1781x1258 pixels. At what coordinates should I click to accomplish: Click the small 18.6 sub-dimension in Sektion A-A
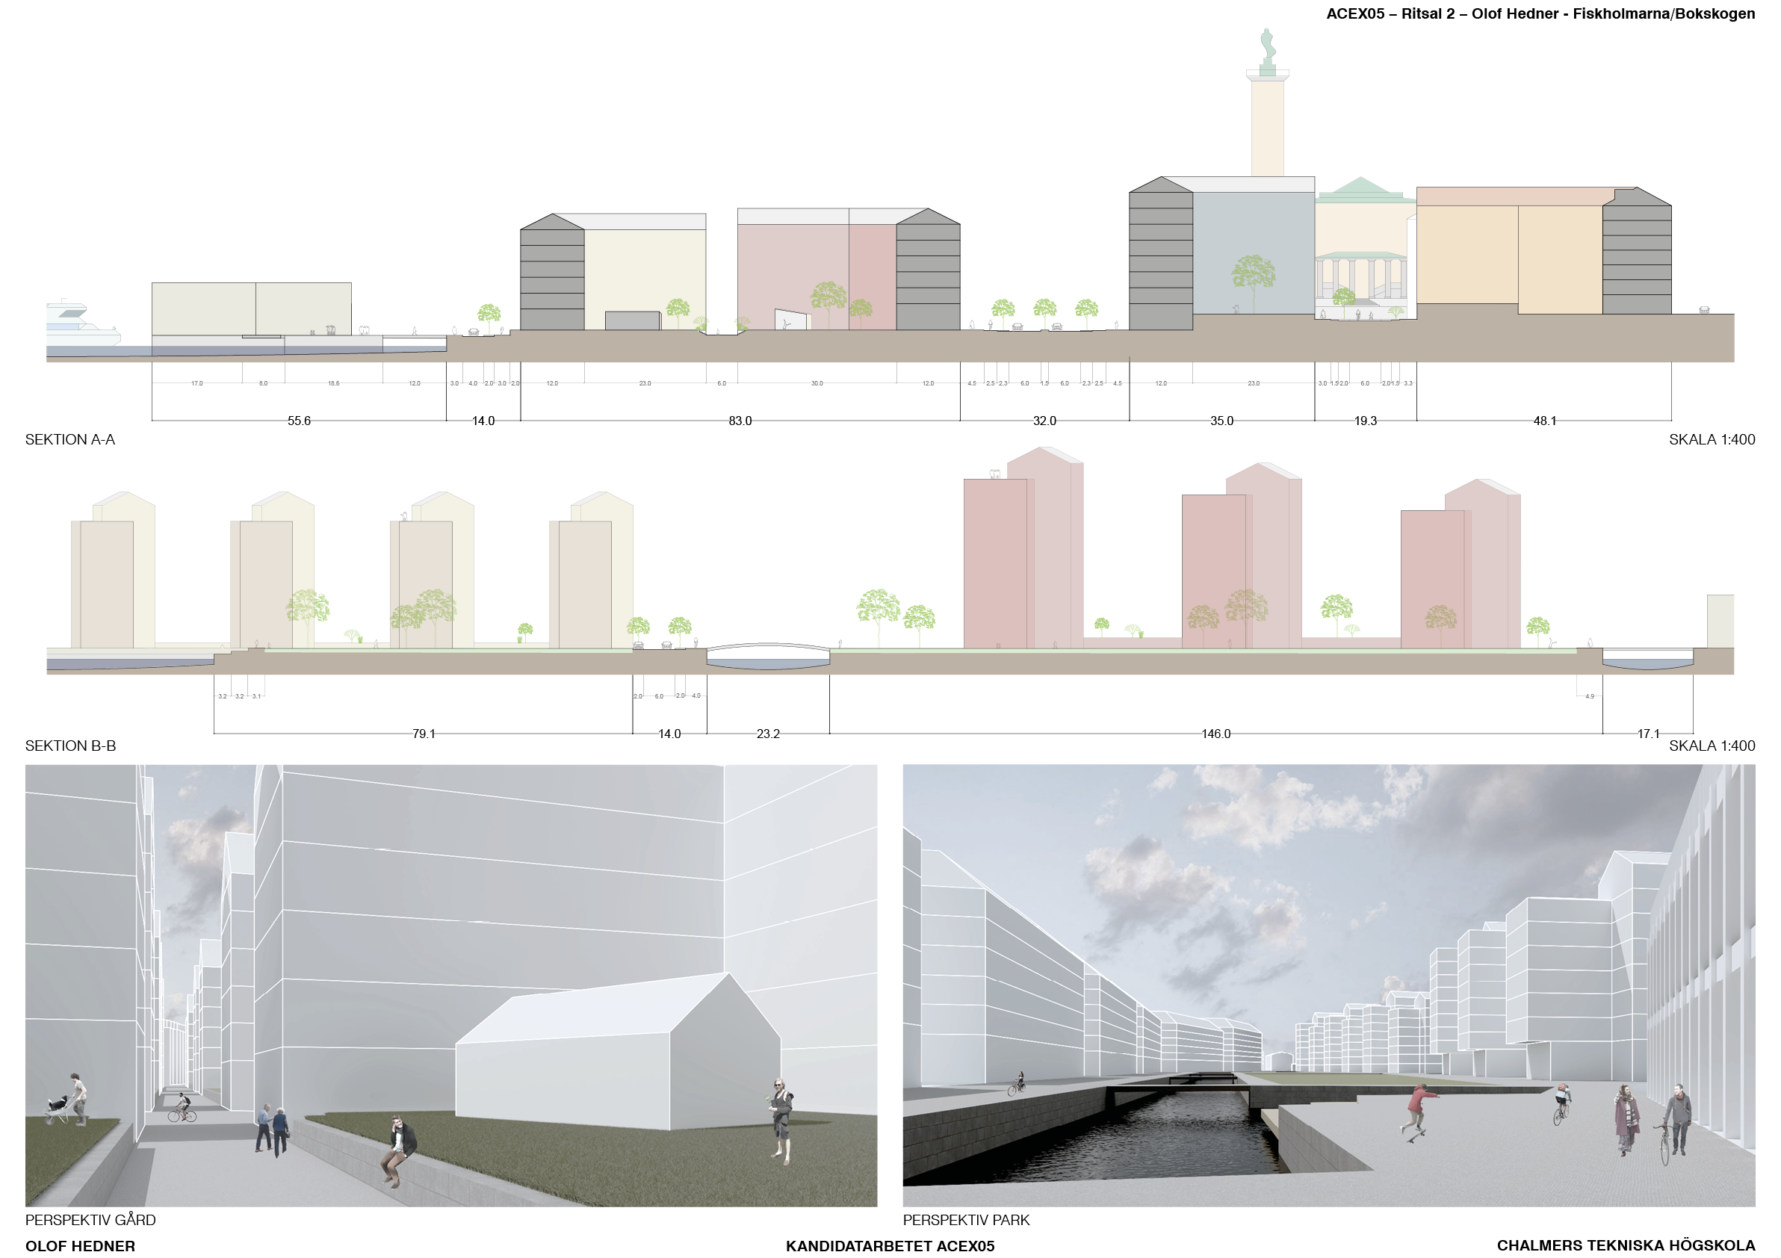coord(333,384)
